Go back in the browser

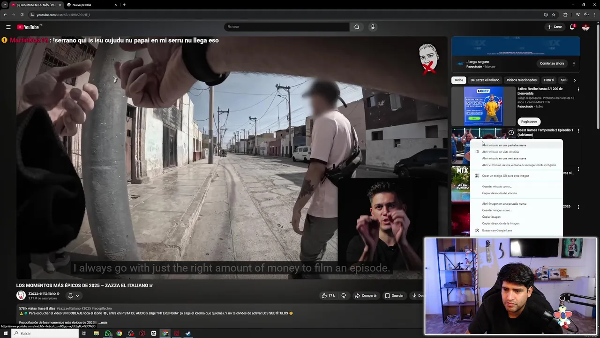pos(5,15)
